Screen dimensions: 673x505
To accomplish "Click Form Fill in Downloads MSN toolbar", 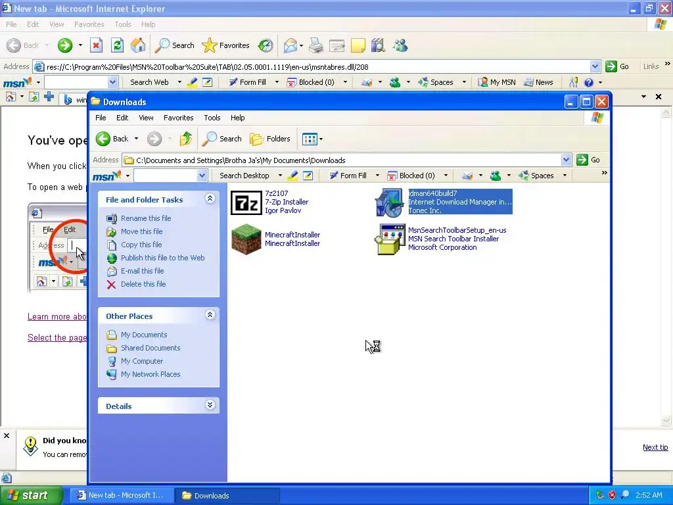I will pos(348,175).
